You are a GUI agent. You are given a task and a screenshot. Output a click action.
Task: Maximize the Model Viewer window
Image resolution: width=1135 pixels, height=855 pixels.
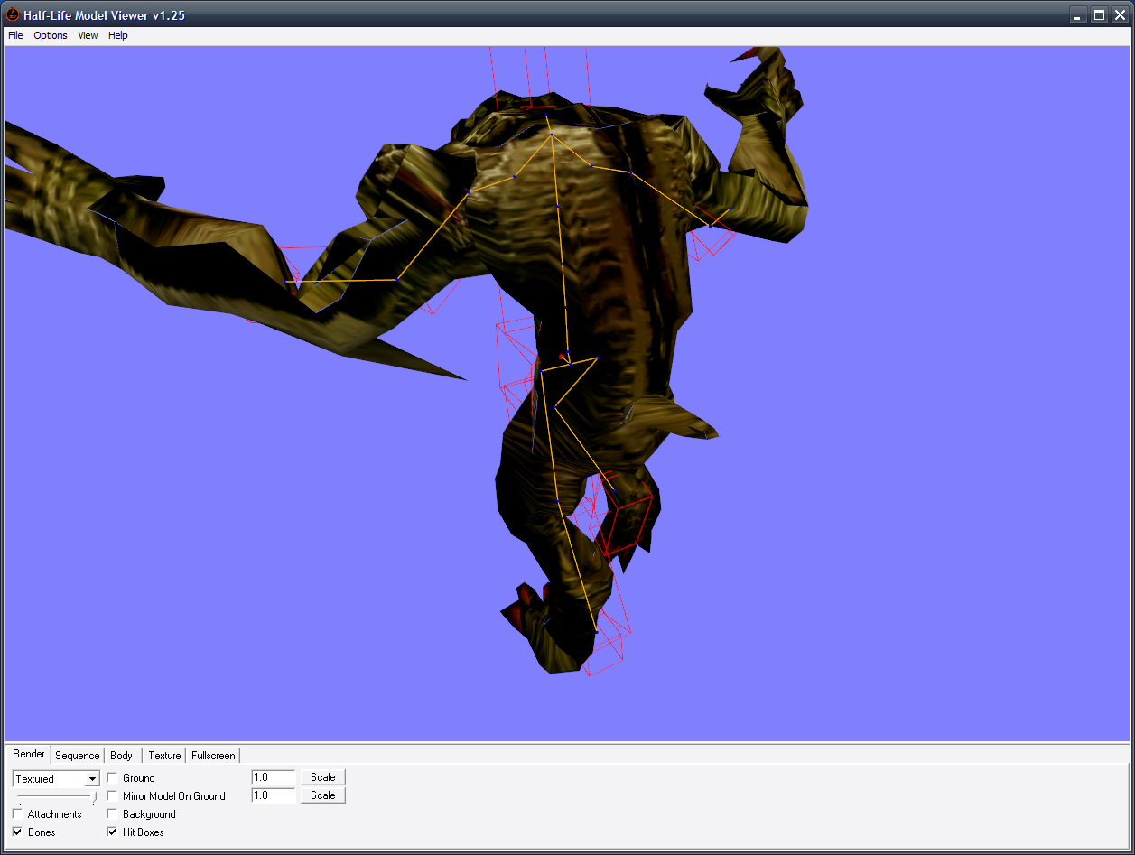pos(1099,14)
